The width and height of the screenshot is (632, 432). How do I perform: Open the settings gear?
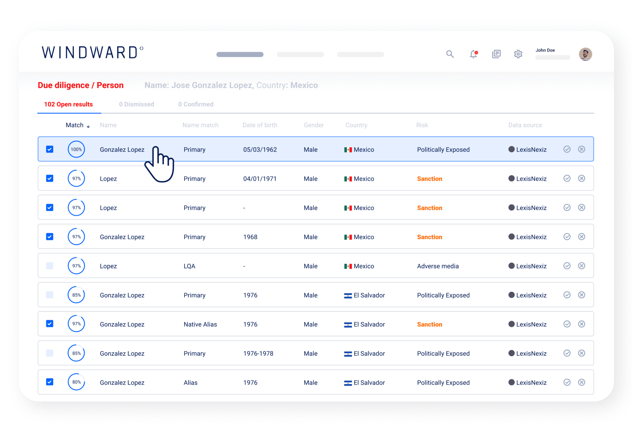pyautogui.click(x=518, y=54)
